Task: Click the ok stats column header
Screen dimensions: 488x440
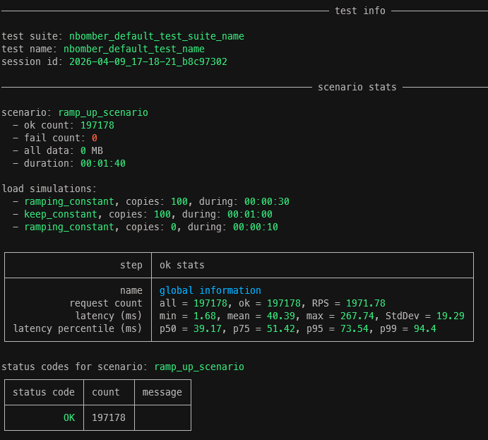Action: 181,265
